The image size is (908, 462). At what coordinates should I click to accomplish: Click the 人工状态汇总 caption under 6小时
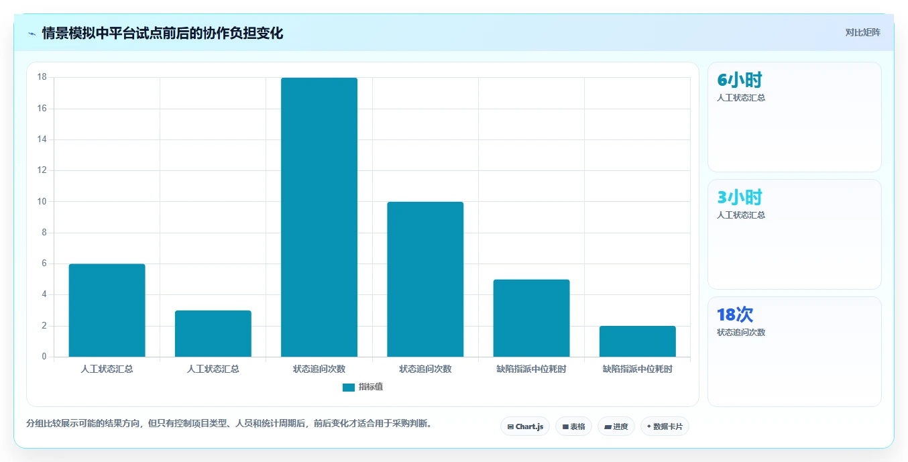[741, 98]
